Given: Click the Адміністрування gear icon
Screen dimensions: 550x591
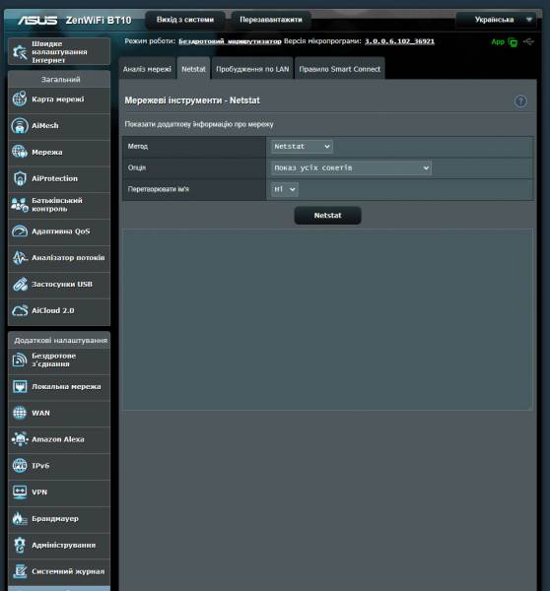Looking at the screenshot, I should point(20,545).
